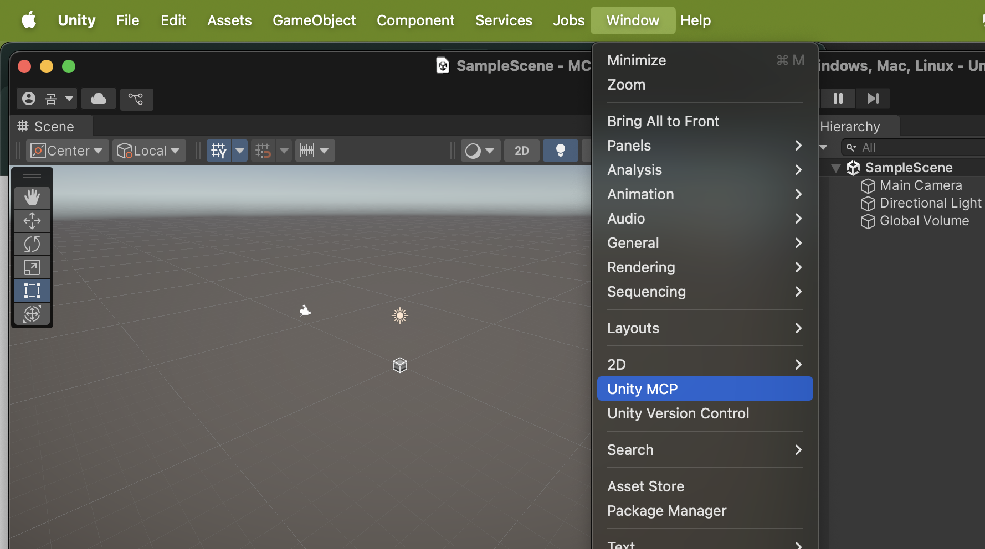Image resolution: width=985 pixels, height=549 pixels.
Task: Click the Main Camera gizmo in scene
Action: click(x=305, y=310)
